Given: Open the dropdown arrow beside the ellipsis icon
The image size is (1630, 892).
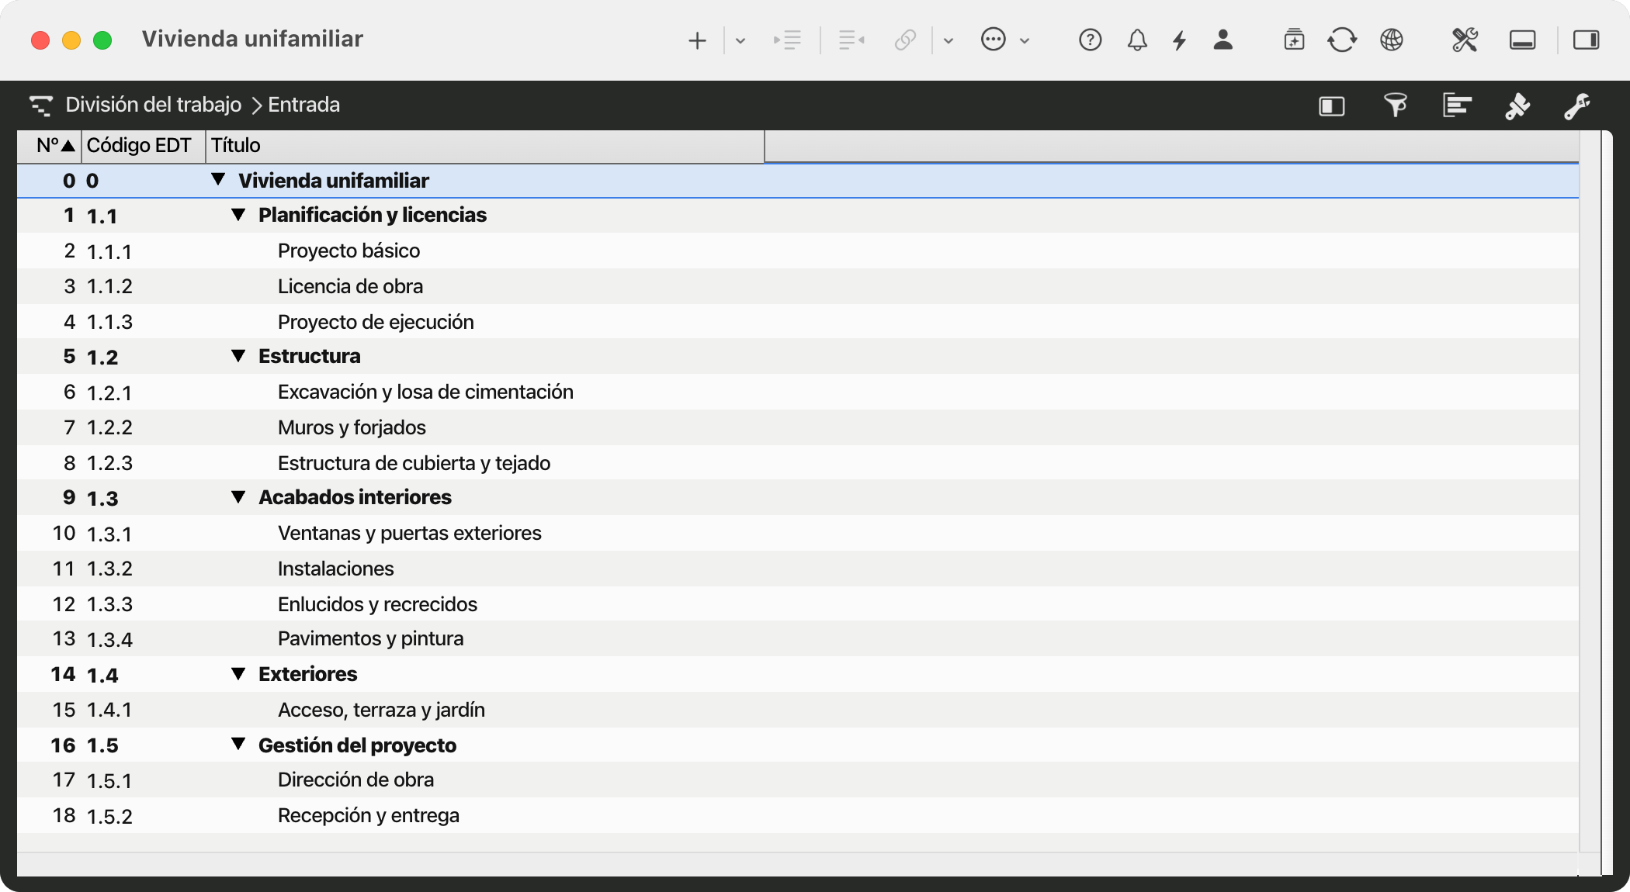Looking at the screenshot, I should [1025, 40].
